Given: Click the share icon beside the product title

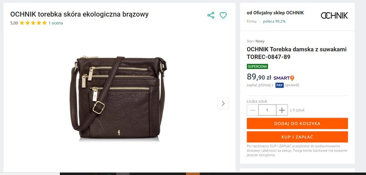Looking at the screenshot, I should pos(211,15).
